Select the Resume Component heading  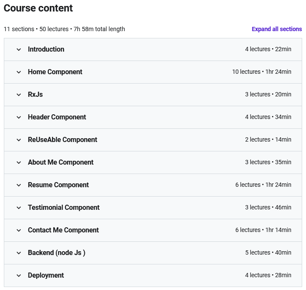tap(58, 185)
